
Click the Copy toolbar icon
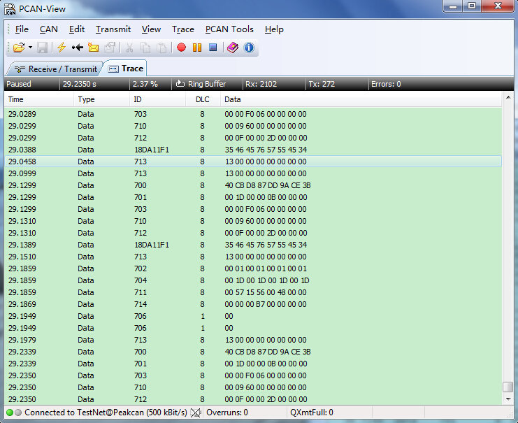145,48
